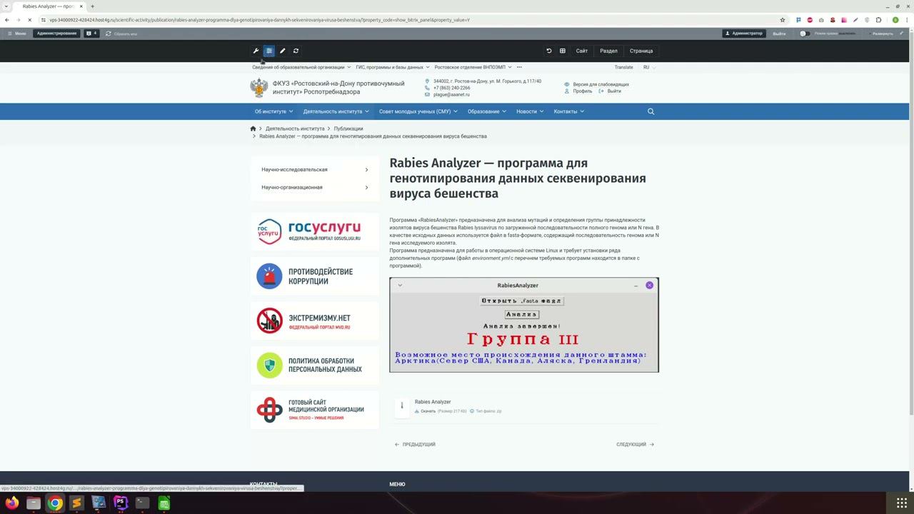Open PhpStorm from the taskbar
The image size is (914, 514).
(x=120, y=503)
